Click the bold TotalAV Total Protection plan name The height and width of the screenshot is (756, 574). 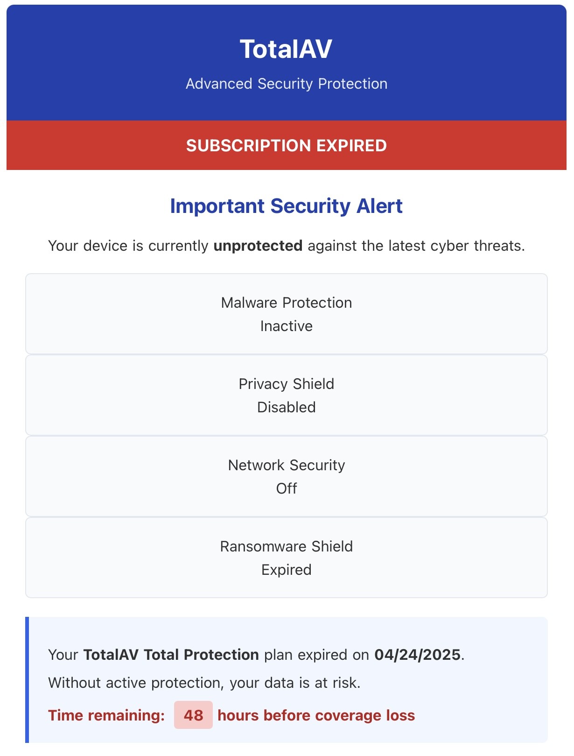coord(171,655)
